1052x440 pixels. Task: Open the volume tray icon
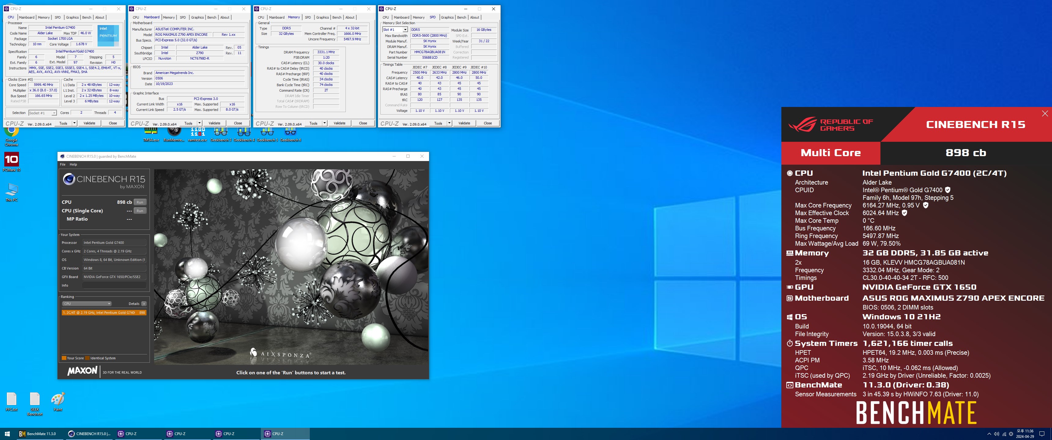tap(996, 434)
